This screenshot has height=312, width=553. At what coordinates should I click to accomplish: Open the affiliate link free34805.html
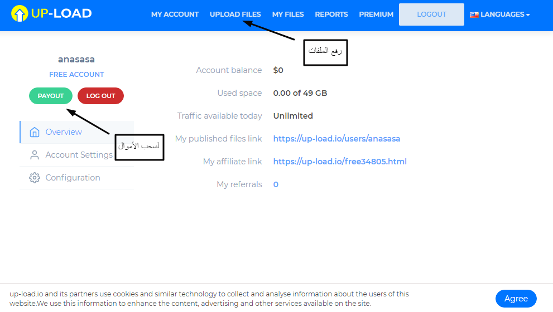[340, 162]
